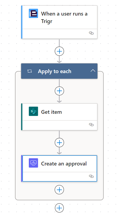Add an action just above Get item
Viewport: 117px width, 219px height.
(x=59, y=91)
